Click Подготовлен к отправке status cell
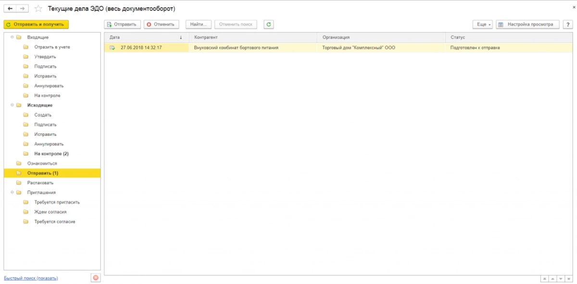 pyautogui.click(x=509, y=48)
